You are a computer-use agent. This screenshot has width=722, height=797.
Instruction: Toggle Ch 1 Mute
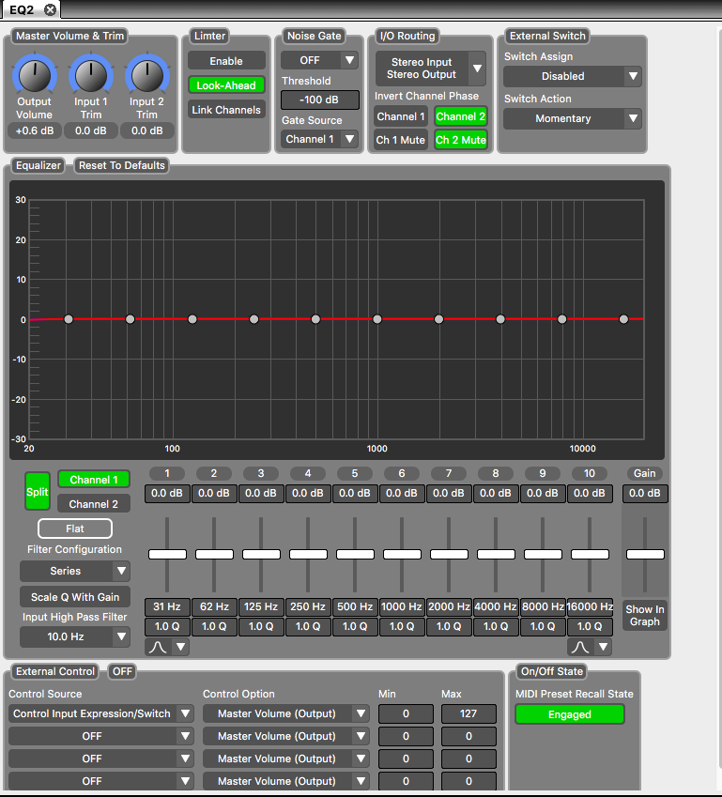click(401, 140)
